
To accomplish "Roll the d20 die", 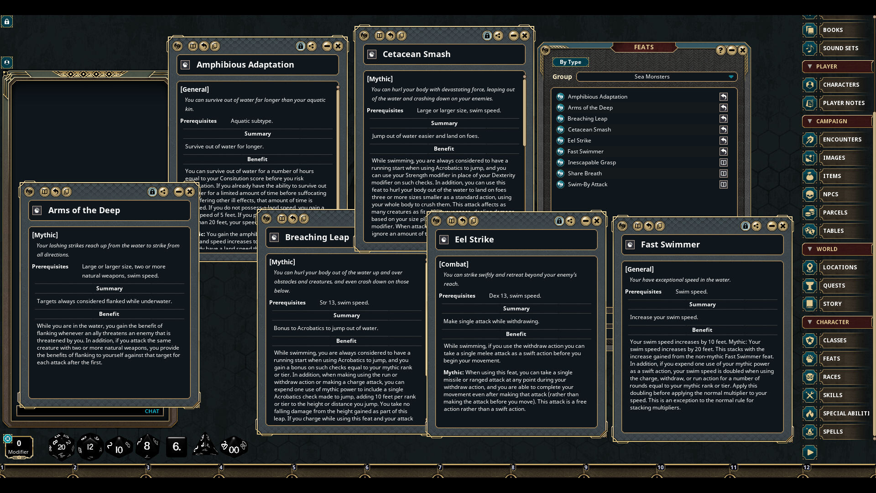I will (61, 447).
